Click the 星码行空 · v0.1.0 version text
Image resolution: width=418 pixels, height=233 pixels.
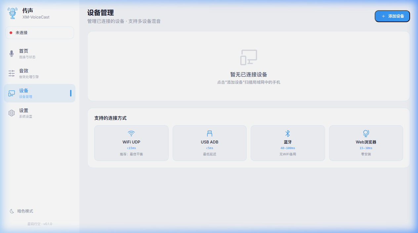point(40,224)
